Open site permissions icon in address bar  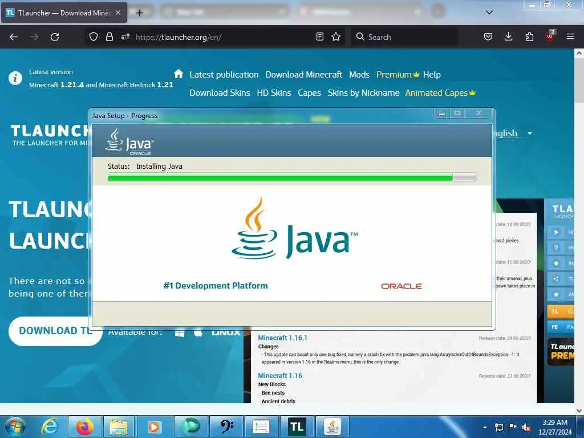(x=125, y=36)
